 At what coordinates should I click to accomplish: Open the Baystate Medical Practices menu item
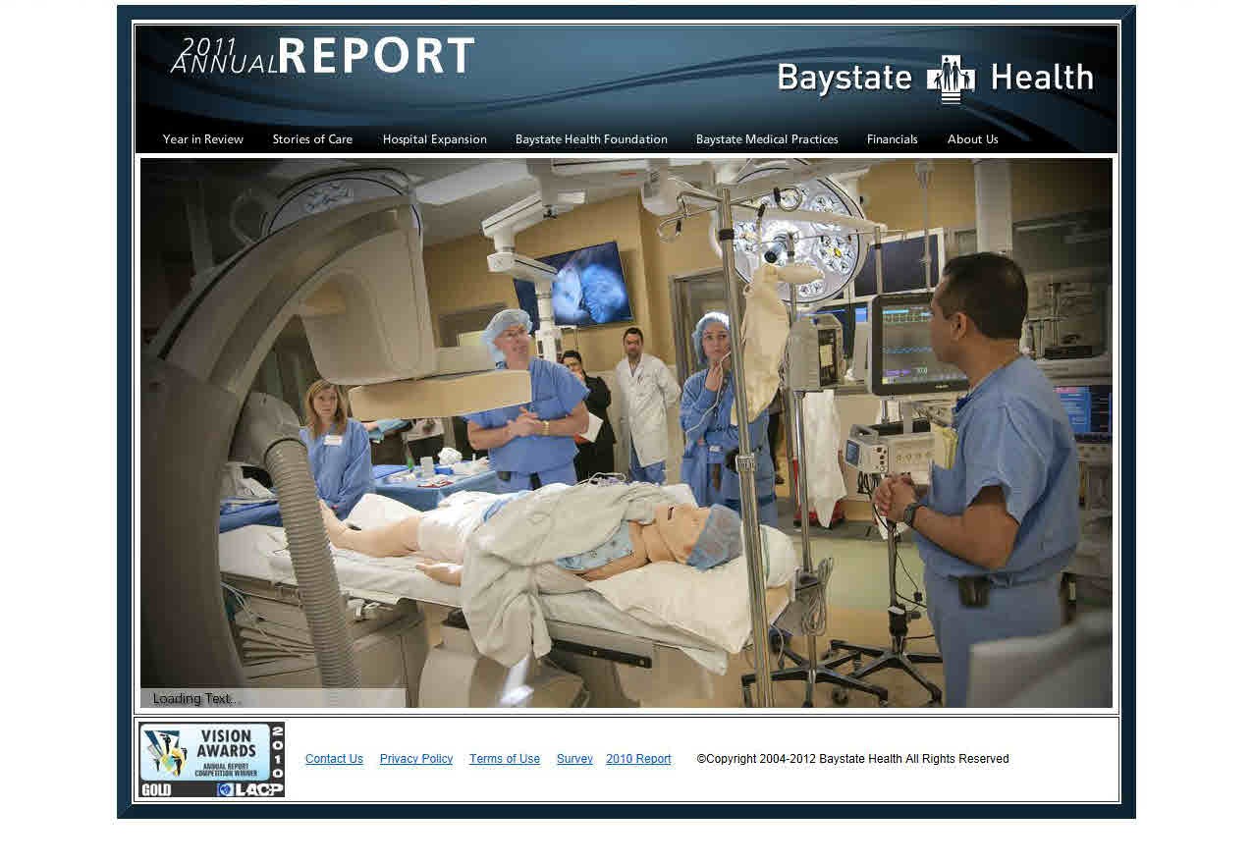pyautogui.click(x=767, y=139)
